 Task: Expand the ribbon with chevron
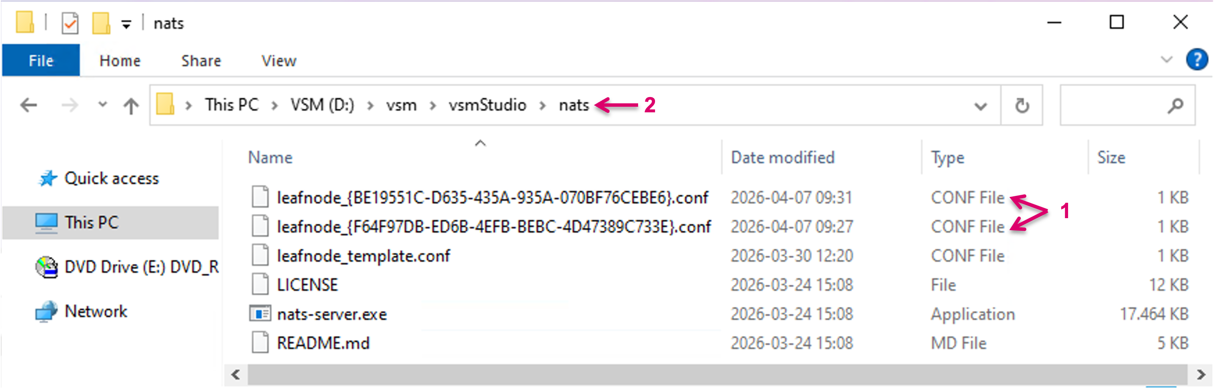1166,60
